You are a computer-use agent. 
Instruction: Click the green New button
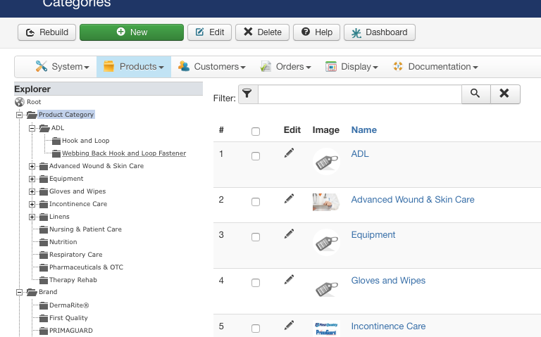(132, 32)
